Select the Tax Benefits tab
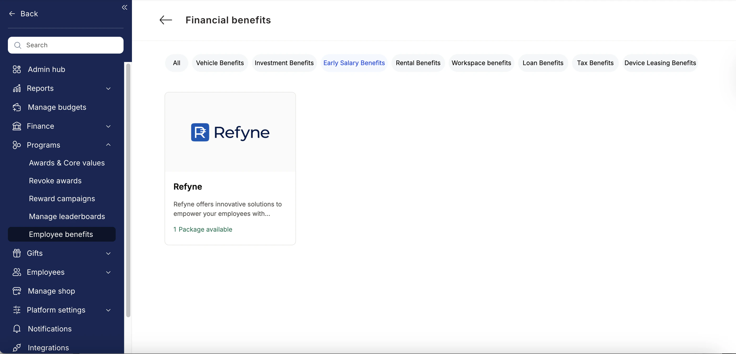This screenshot has width=736, height=354. pos(595,63)
